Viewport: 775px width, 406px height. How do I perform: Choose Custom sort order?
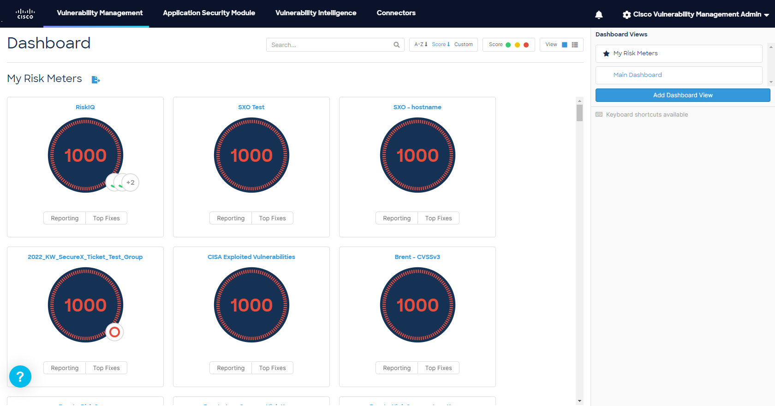click(x=464, y=45)
